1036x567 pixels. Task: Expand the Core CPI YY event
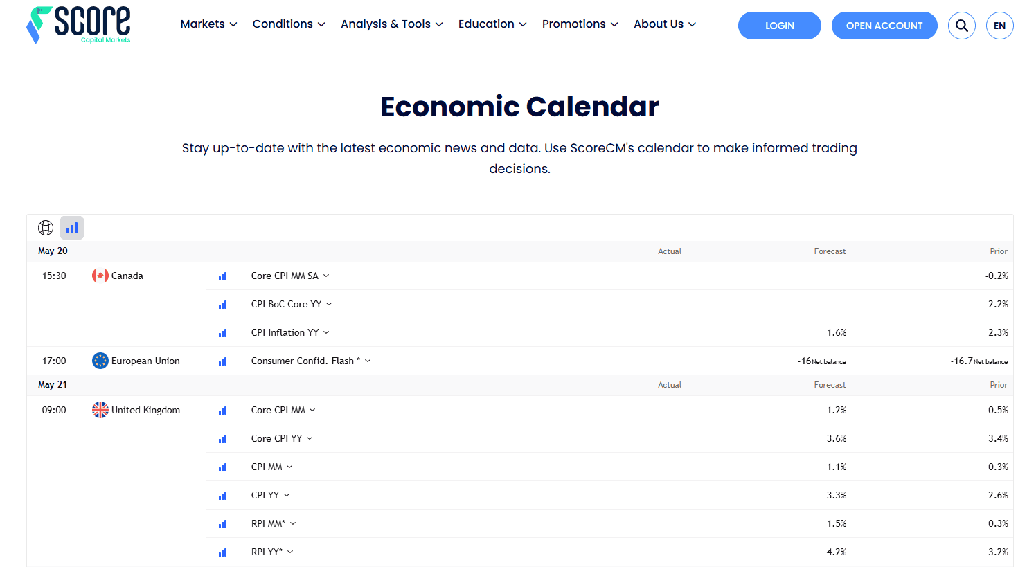(x=282, y=438)
